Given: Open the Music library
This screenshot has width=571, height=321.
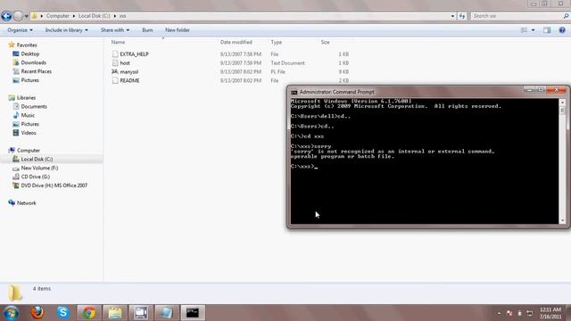Looking at the screenshot, I should point(28,115).
